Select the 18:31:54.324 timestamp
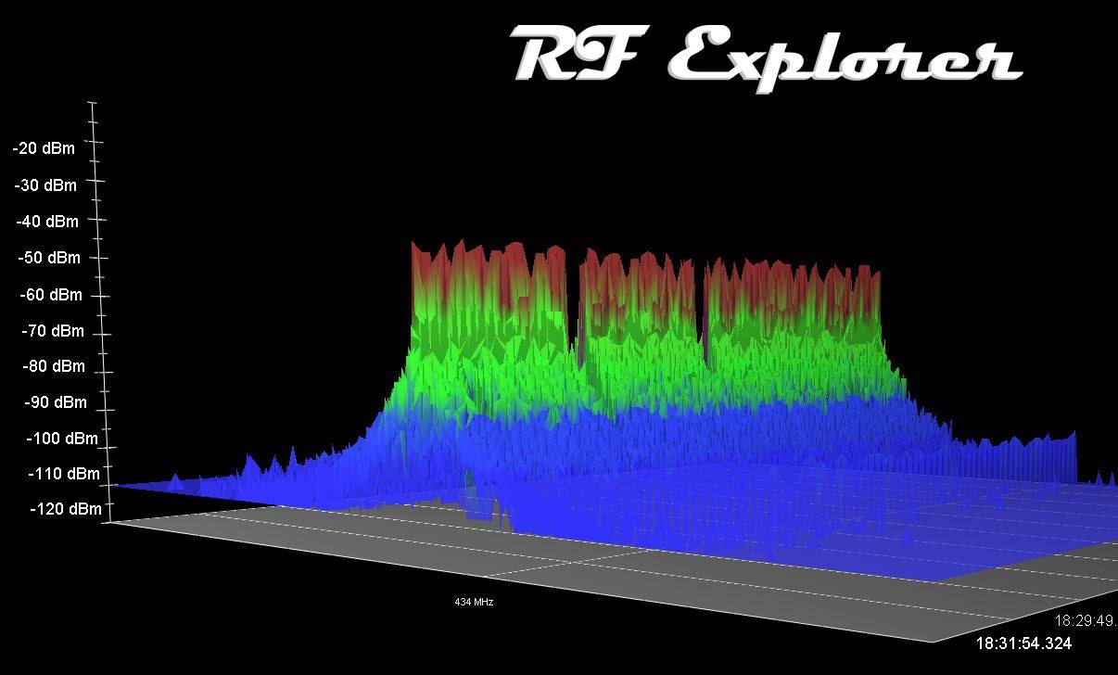1118x675 pixels. pos(1023,643)
